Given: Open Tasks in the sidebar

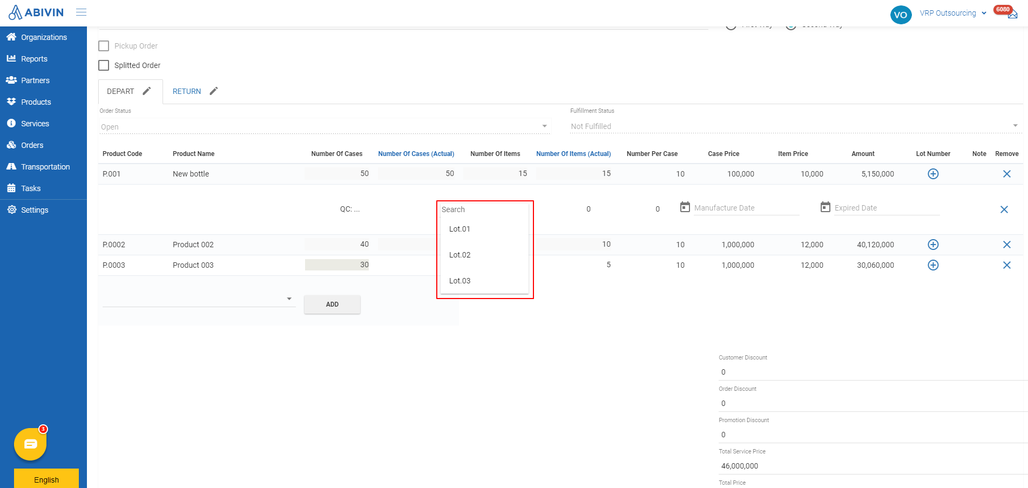Looking at the screenshot, I should point(43,188).
